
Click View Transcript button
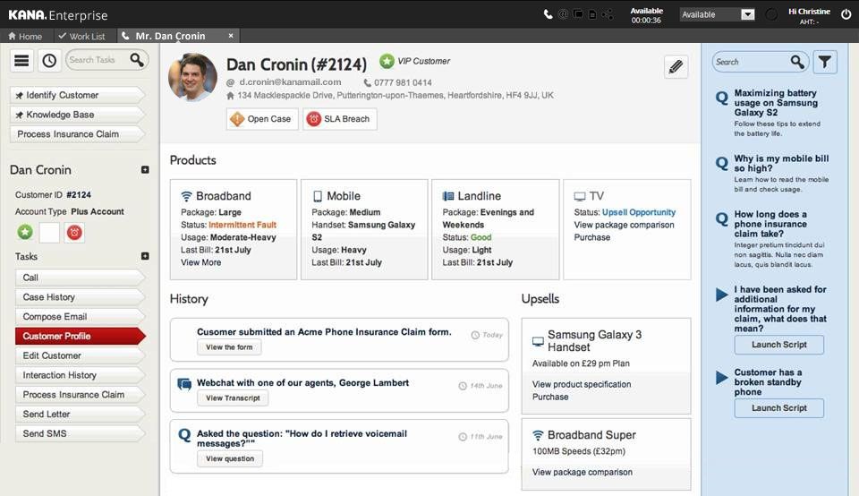click(233, 398)
